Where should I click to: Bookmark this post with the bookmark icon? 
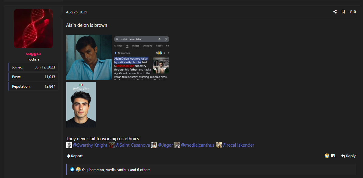click(x=343, y=12)
